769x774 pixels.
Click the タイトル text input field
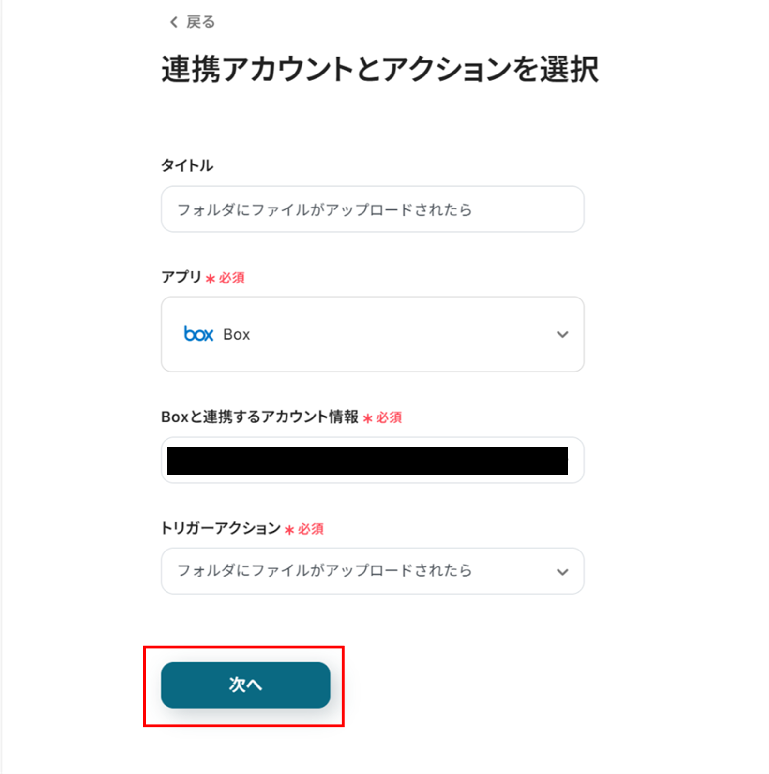pyautogui.click(x=372, y=209)
